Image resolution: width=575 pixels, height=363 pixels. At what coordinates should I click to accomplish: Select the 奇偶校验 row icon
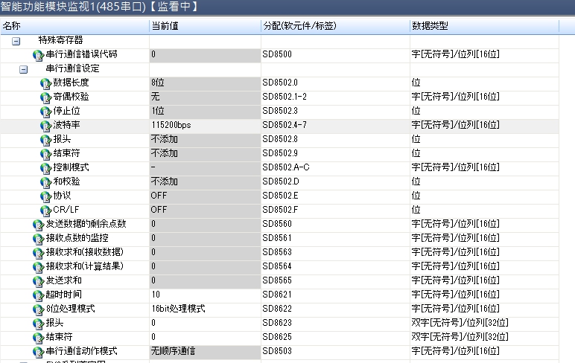coord(45,97)
